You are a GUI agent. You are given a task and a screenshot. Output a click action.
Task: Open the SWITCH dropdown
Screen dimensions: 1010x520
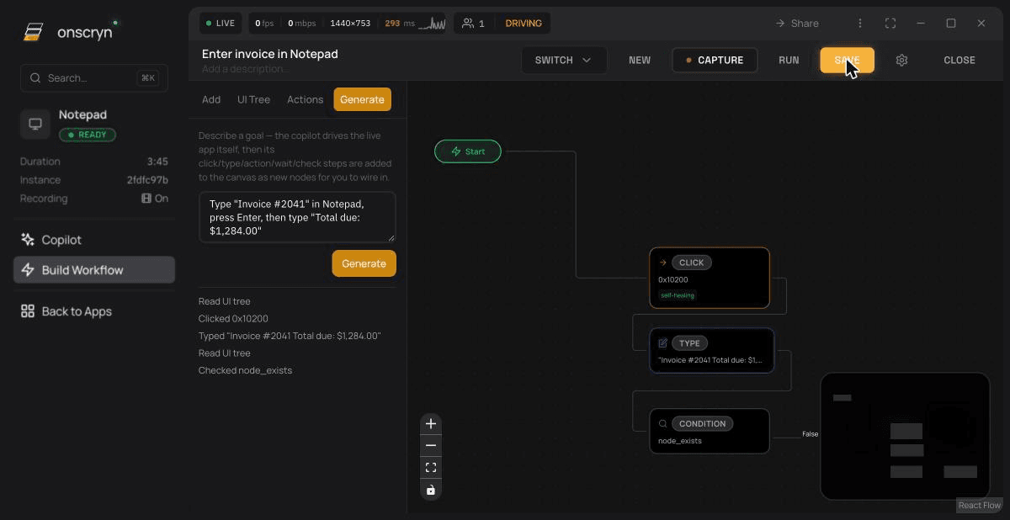point(564,61)
